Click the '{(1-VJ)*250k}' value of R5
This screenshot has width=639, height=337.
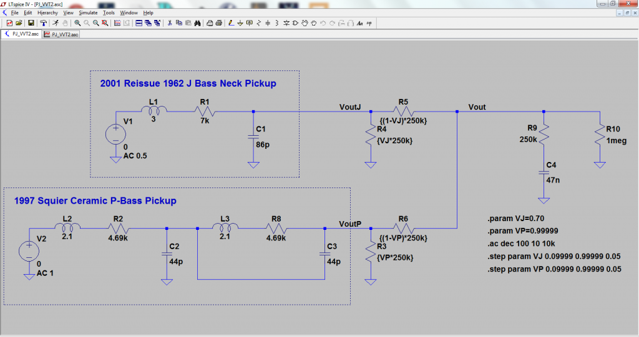[x=403, y=121]
